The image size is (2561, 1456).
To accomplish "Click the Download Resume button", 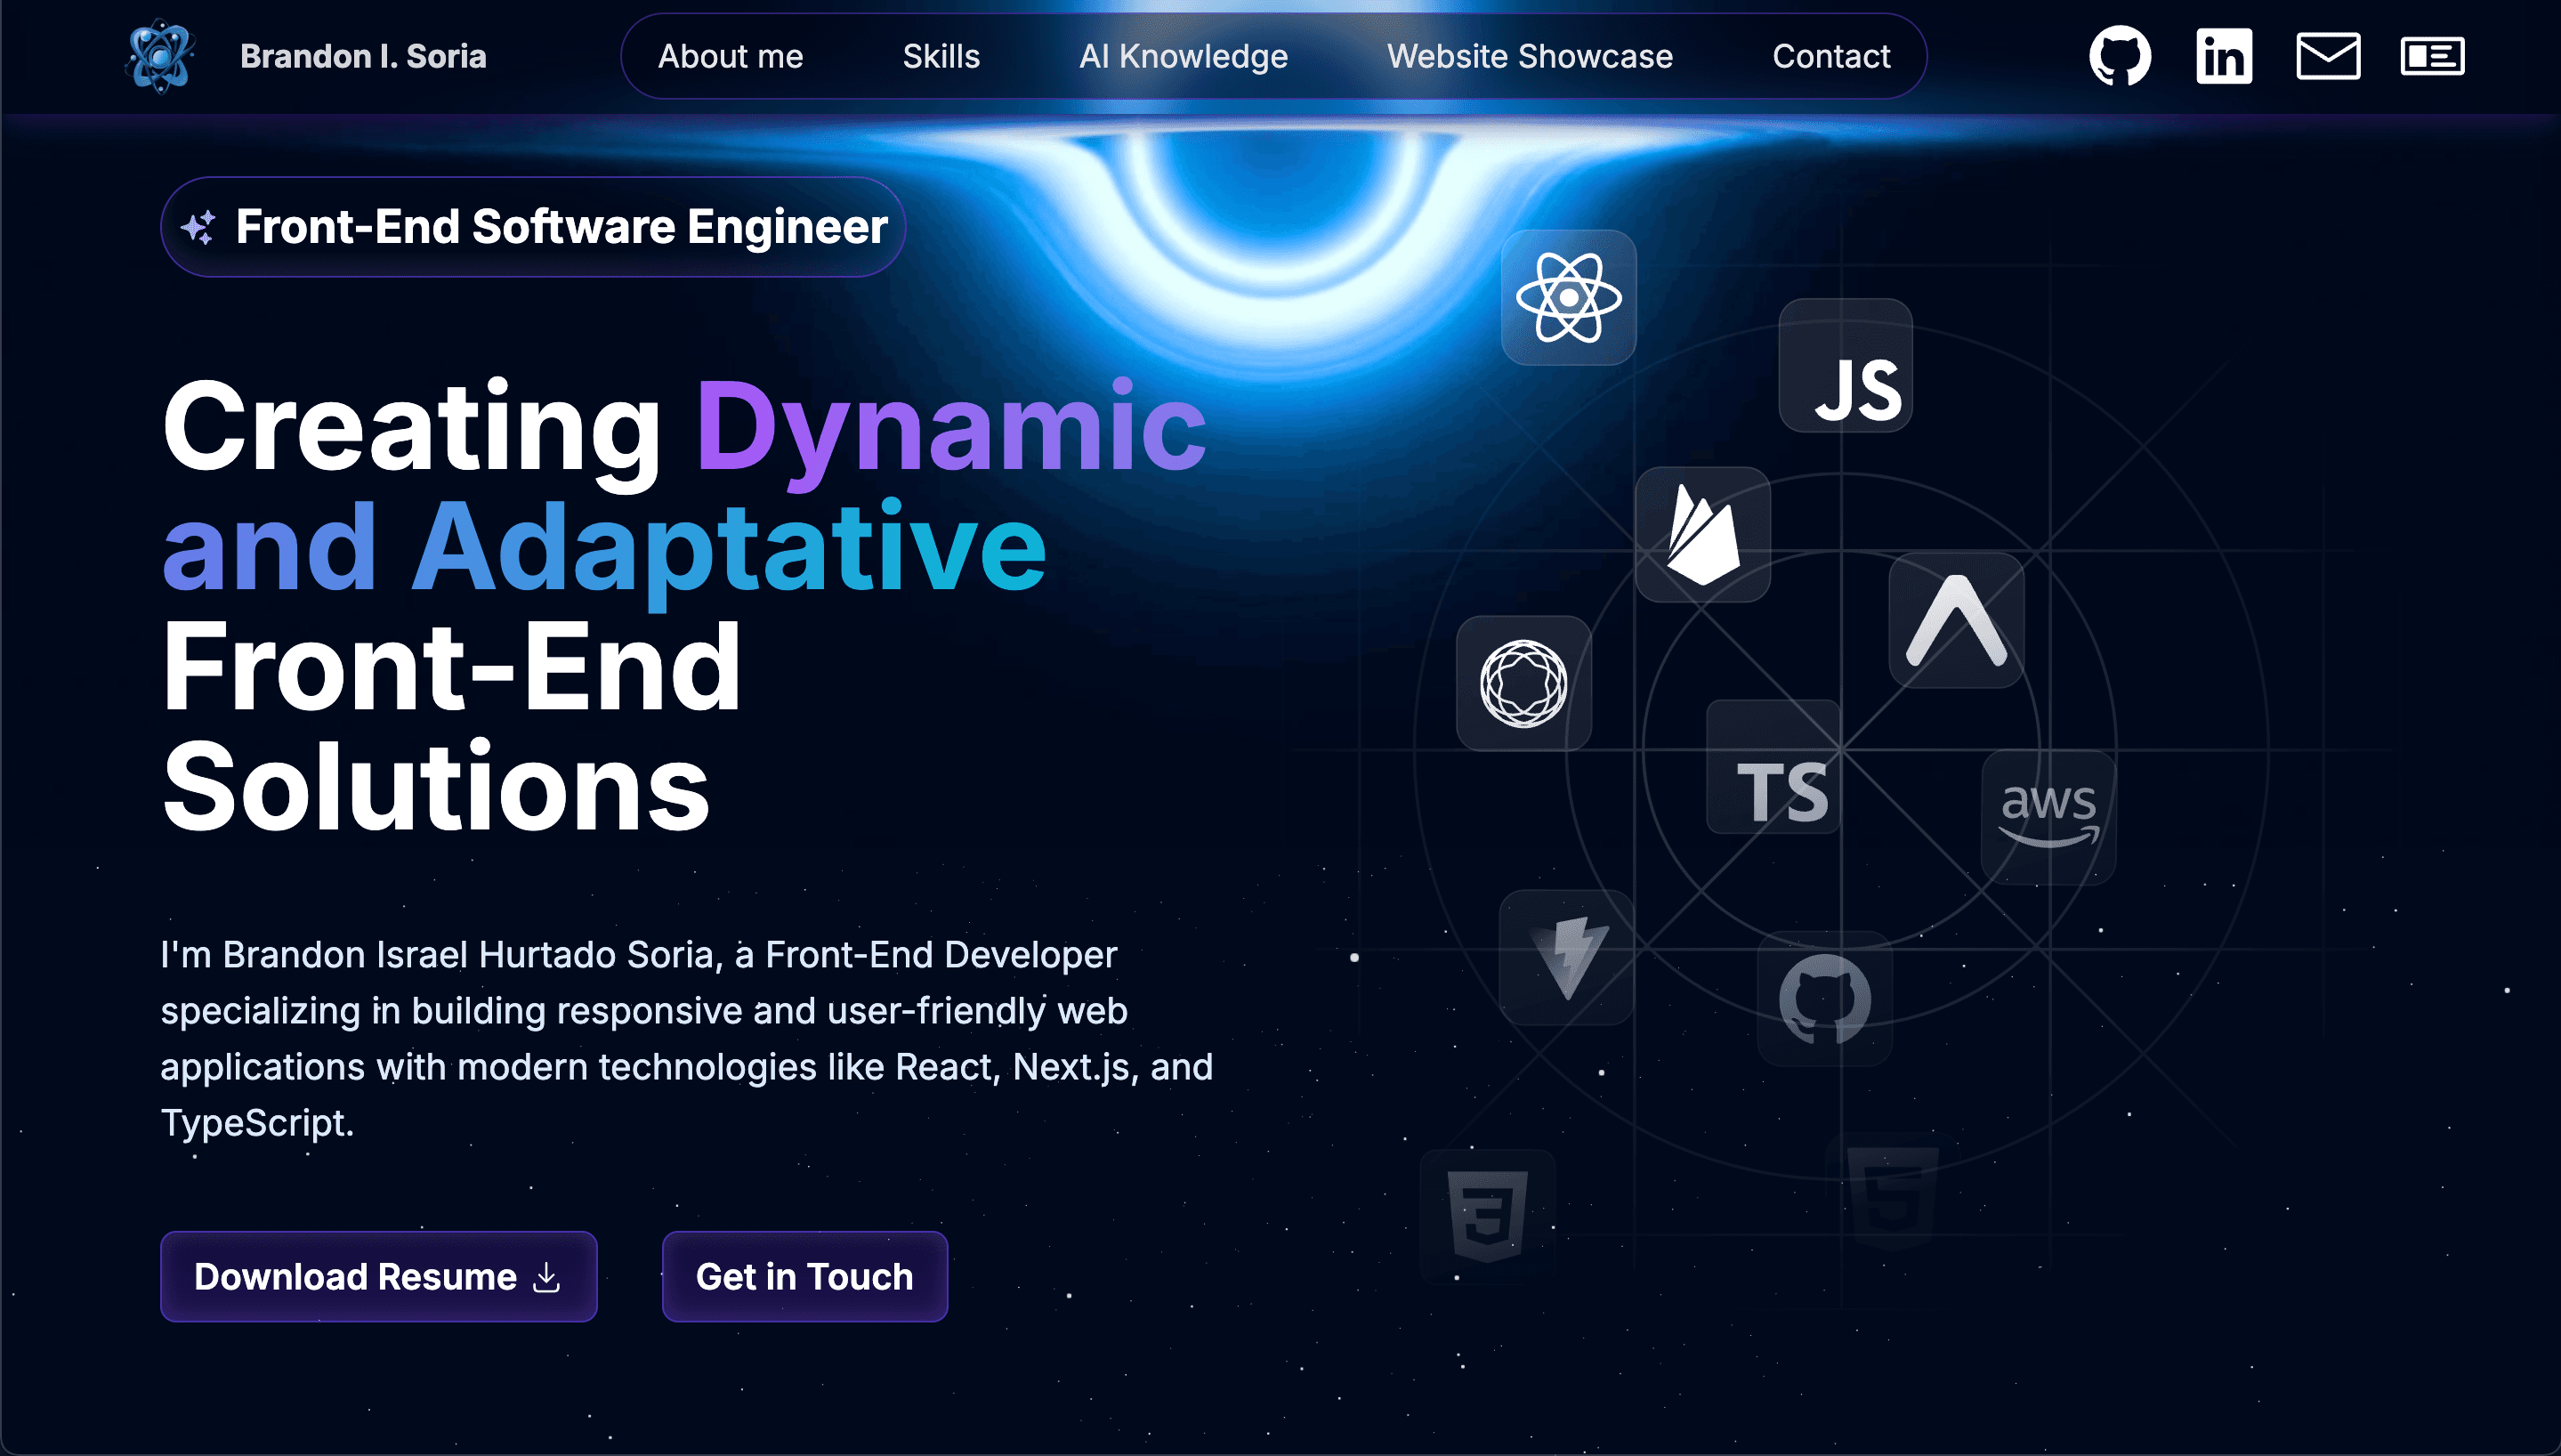I will 378,1276.
